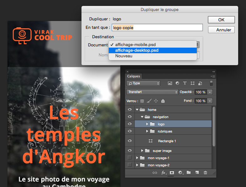Create a new layer icon
The image size is (246, 187).
197,173
